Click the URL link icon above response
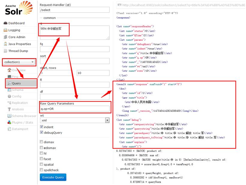The height and width of the screenshot is (185, 246). click(x=119, y=5)
